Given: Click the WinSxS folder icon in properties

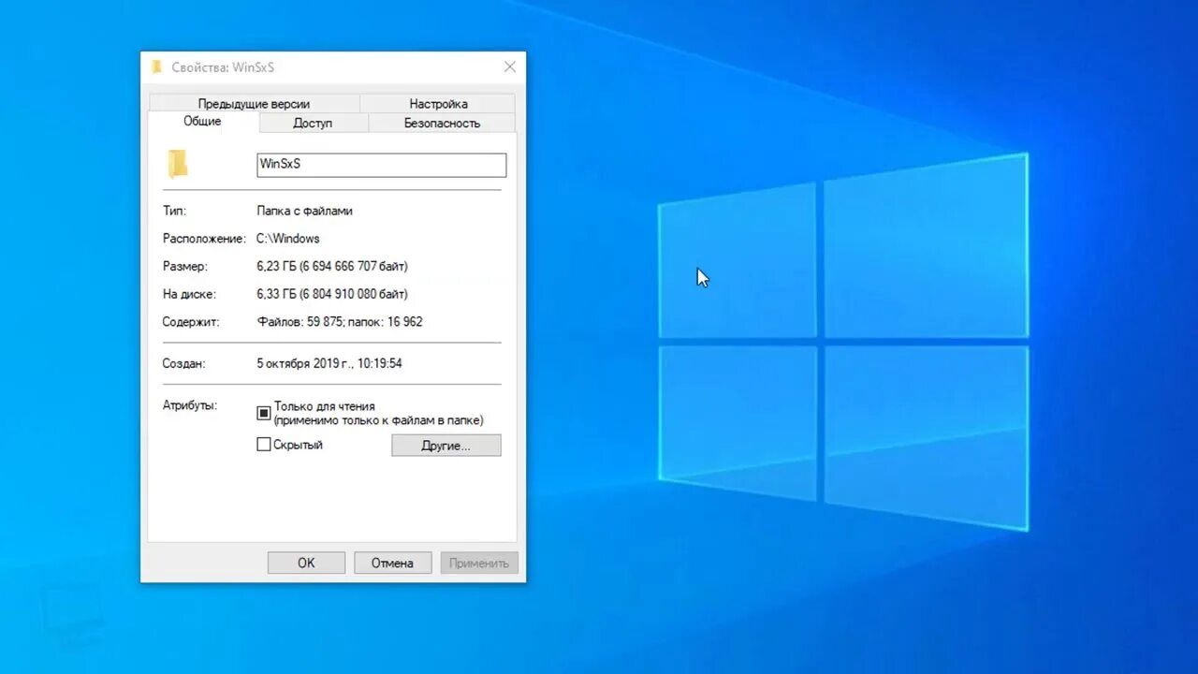Looking at the screenshot, I should [x=177, y=164].
